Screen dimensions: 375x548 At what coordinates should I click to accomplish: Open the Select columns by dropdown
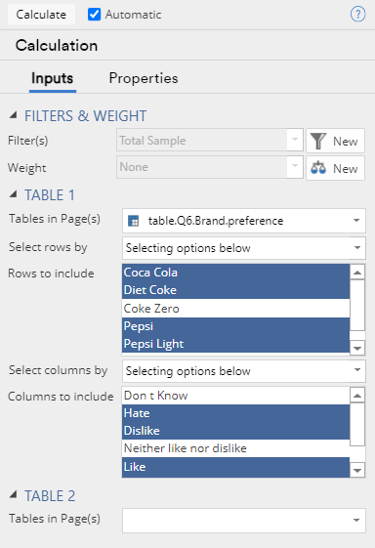point(244,371)
